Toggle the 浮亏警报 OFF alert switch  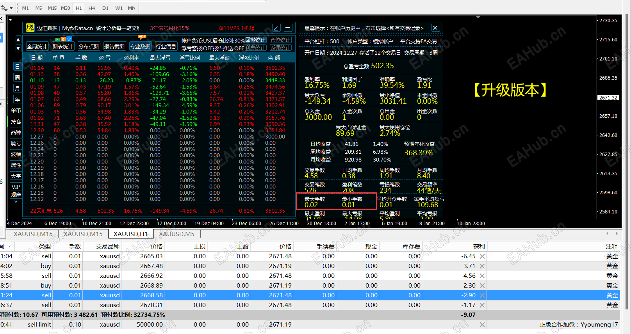click(x=196, y=48)
